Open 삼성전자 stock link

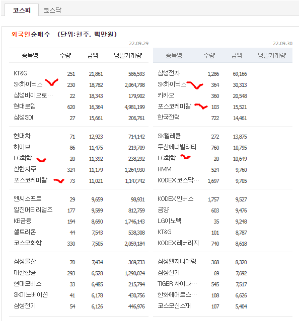(169, 73)
